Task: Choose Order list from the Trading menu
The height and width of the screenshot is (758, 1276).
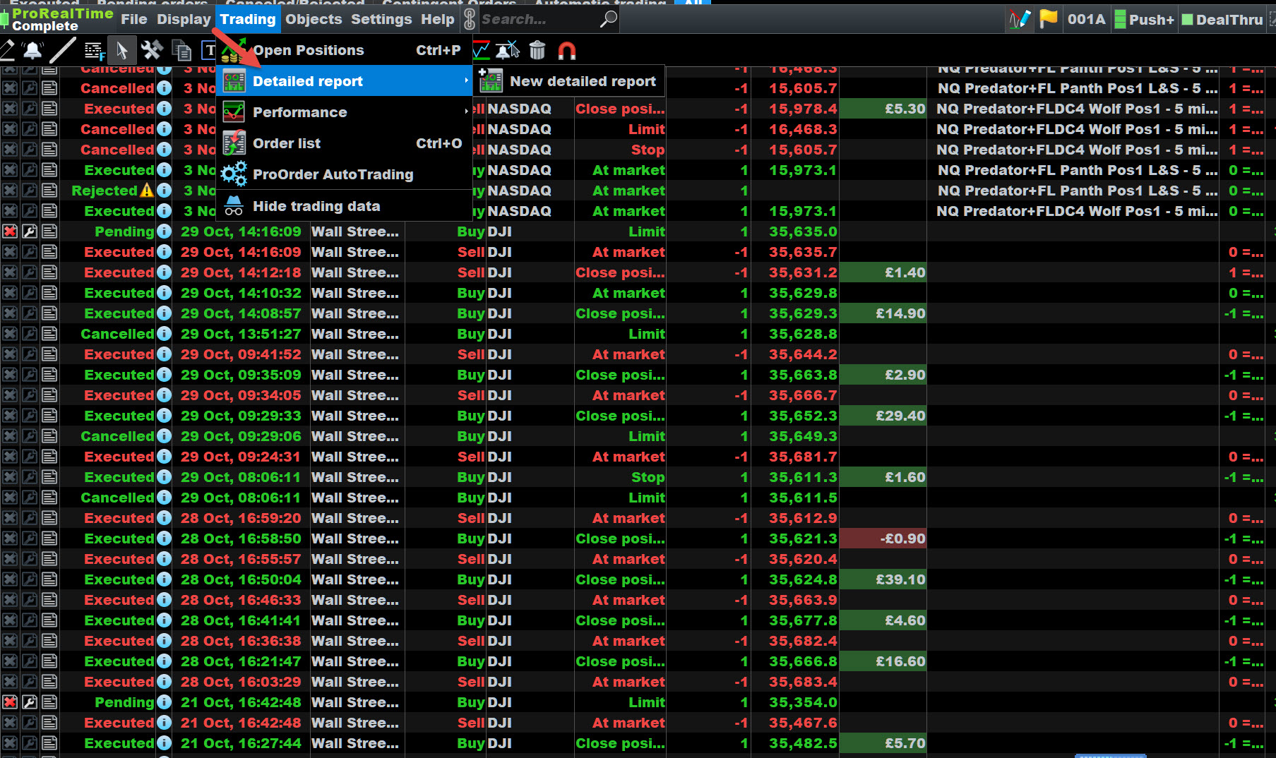Action: point(345,143)
